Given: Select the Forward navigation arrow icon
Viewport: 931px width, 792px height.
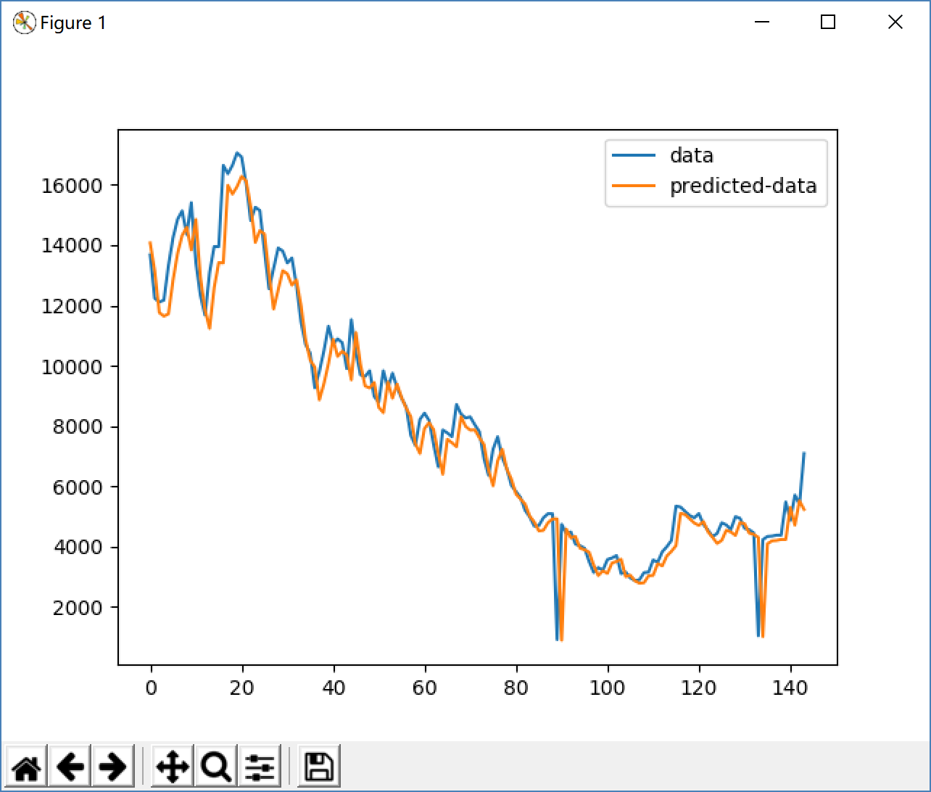Looking at the screenshot, I should 113,764.
